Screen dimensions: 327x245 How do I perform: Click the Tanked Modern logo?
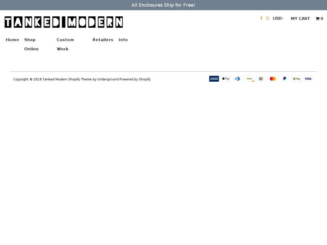64,22
